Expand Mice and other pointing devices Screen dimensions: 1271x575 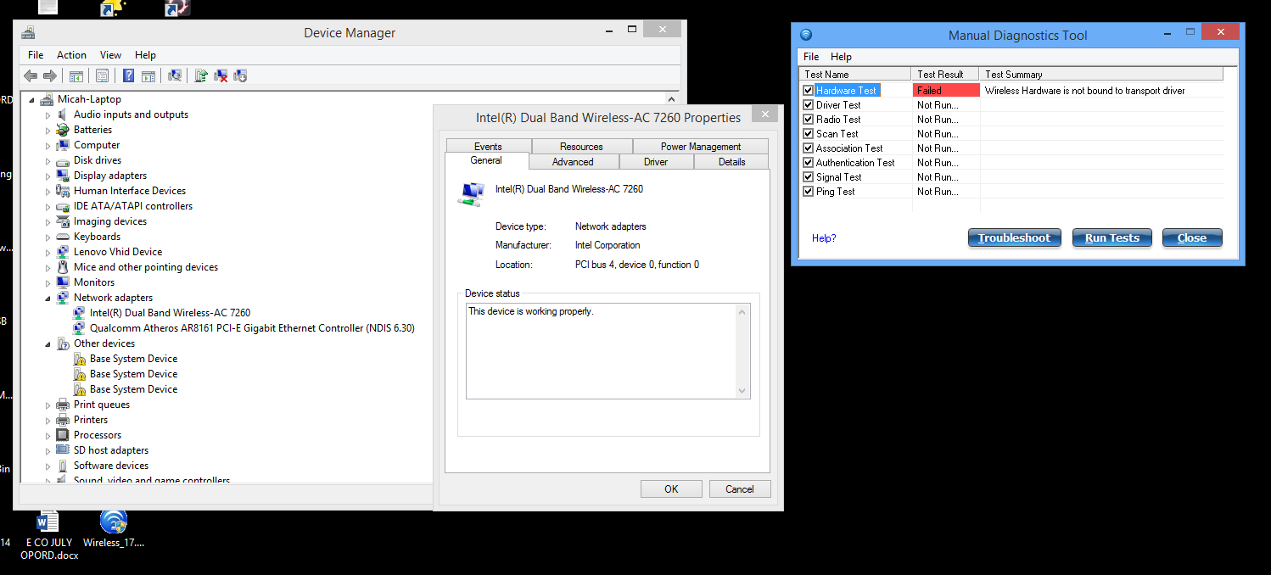pyautogui.click(x=48, y=267)
